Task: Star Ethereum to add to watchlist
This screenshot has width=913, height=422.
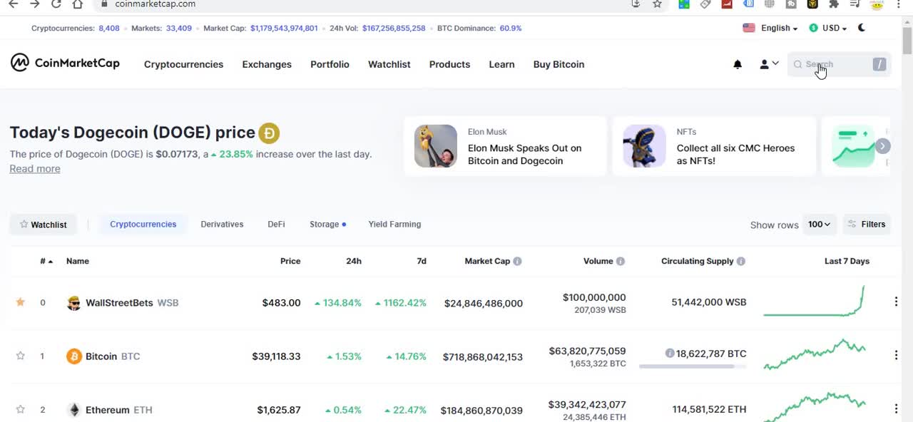Action: tap(21, 409)
